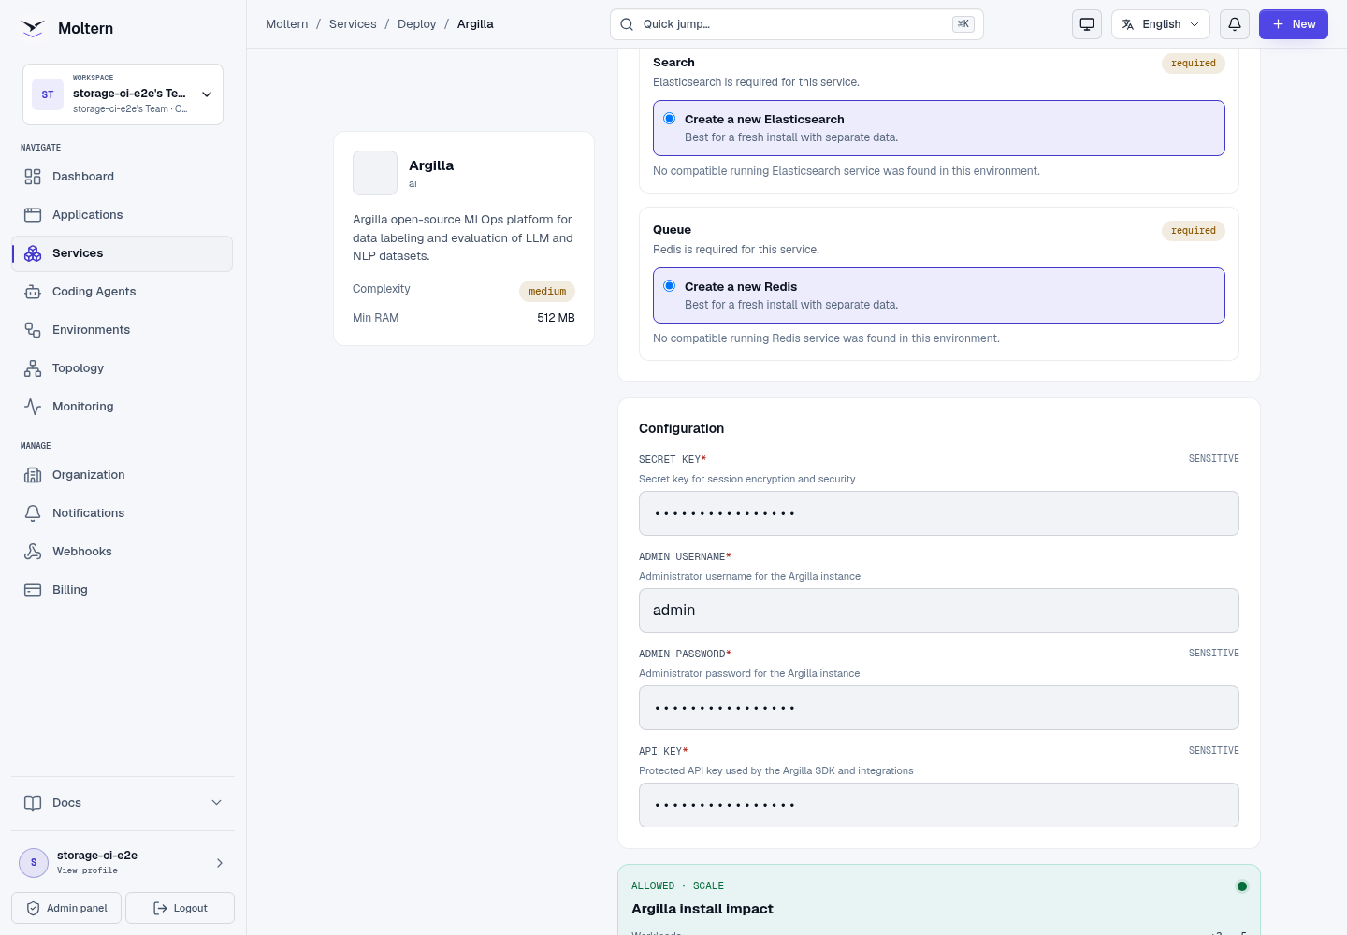Viewport: 1347px width, 935px height.
Task: Open Applications menu item
Action: click(122, 215)
